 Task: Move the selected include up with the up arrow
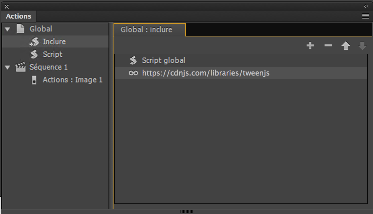pos(345,45)
